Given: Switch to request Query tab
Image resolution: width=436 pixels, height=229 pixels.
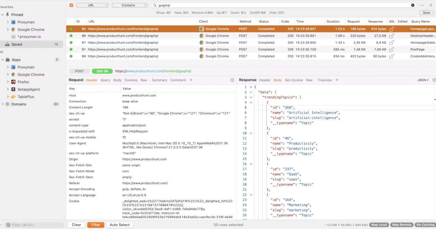Looking at the screenshot, I should click(x=105, y=80).
